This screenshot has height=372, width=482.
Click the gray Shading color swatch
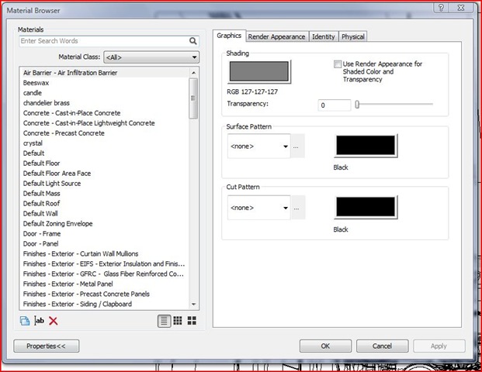[259, 71]
